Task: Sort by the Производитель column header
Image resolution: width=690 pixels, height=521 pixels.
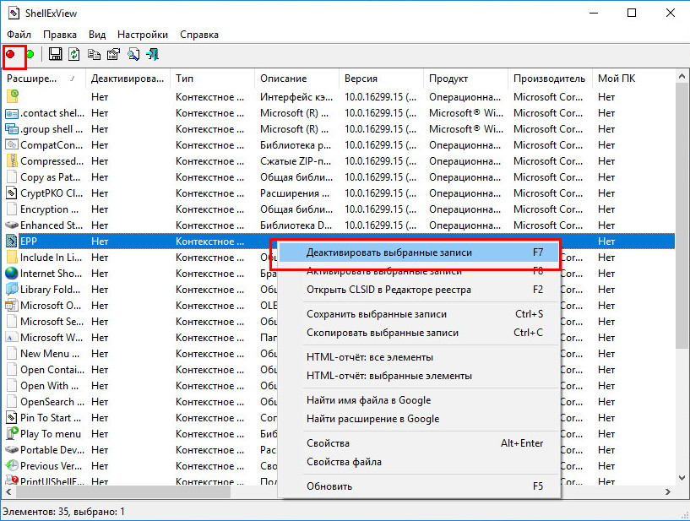Action: (x=550, y=79)
